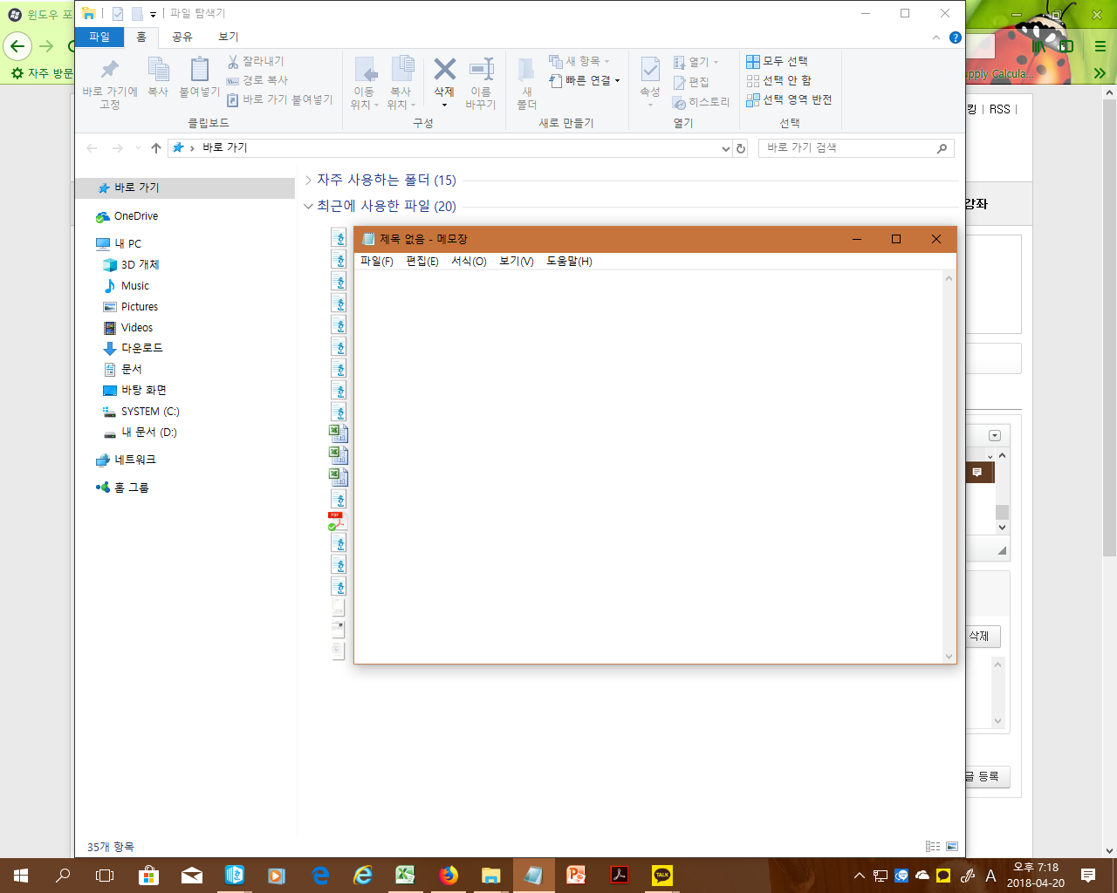1117x893 pixels.
Task: Expand the frequent folders (자주 사용하는 폴더) section
Action: click(x=308, y=180)
